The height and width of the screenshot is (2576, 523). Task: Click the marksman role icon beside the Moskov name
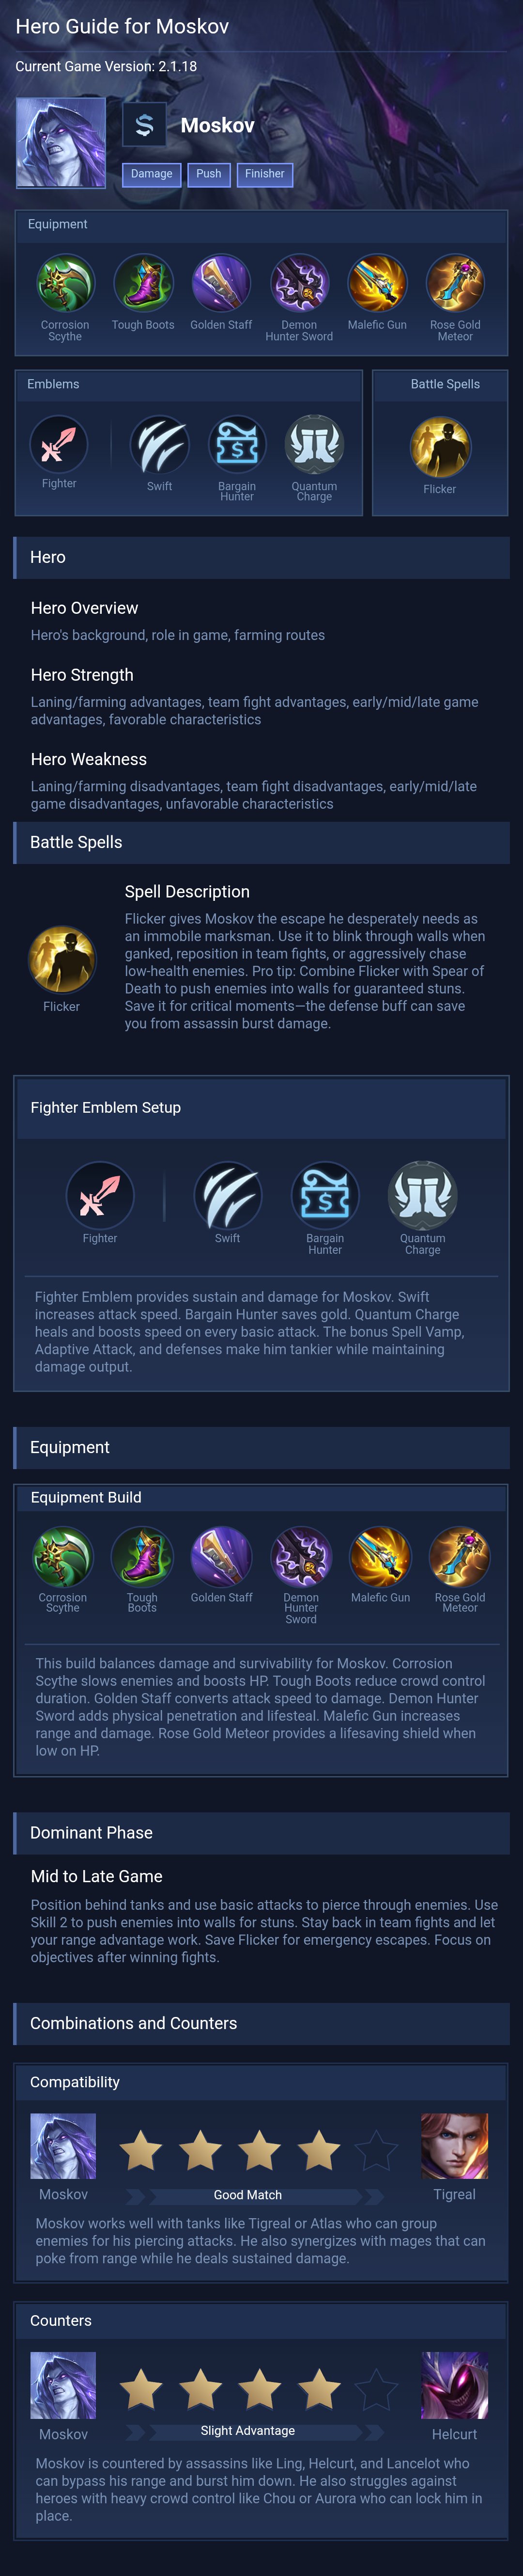pos(145,125)
